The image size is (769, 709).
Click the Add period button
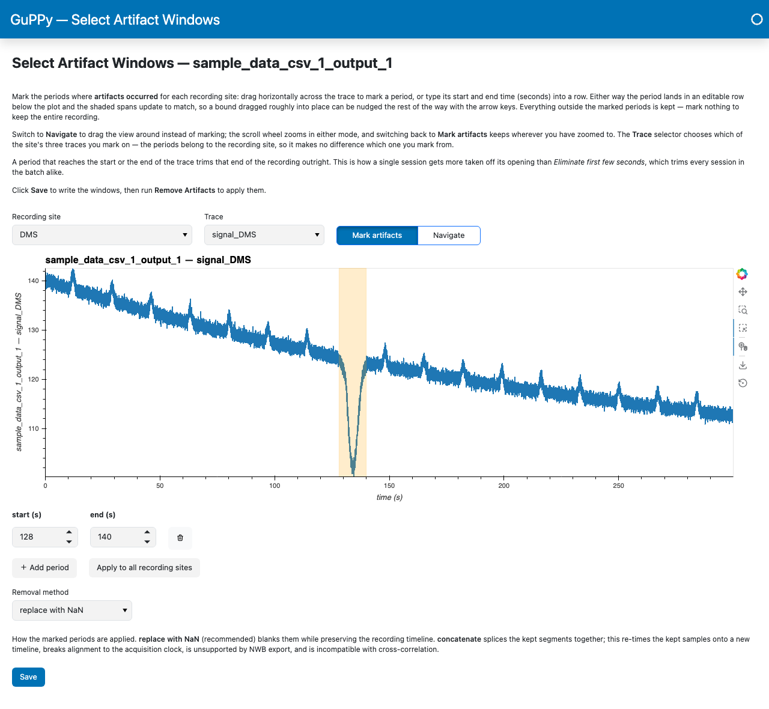click(44, 568)
